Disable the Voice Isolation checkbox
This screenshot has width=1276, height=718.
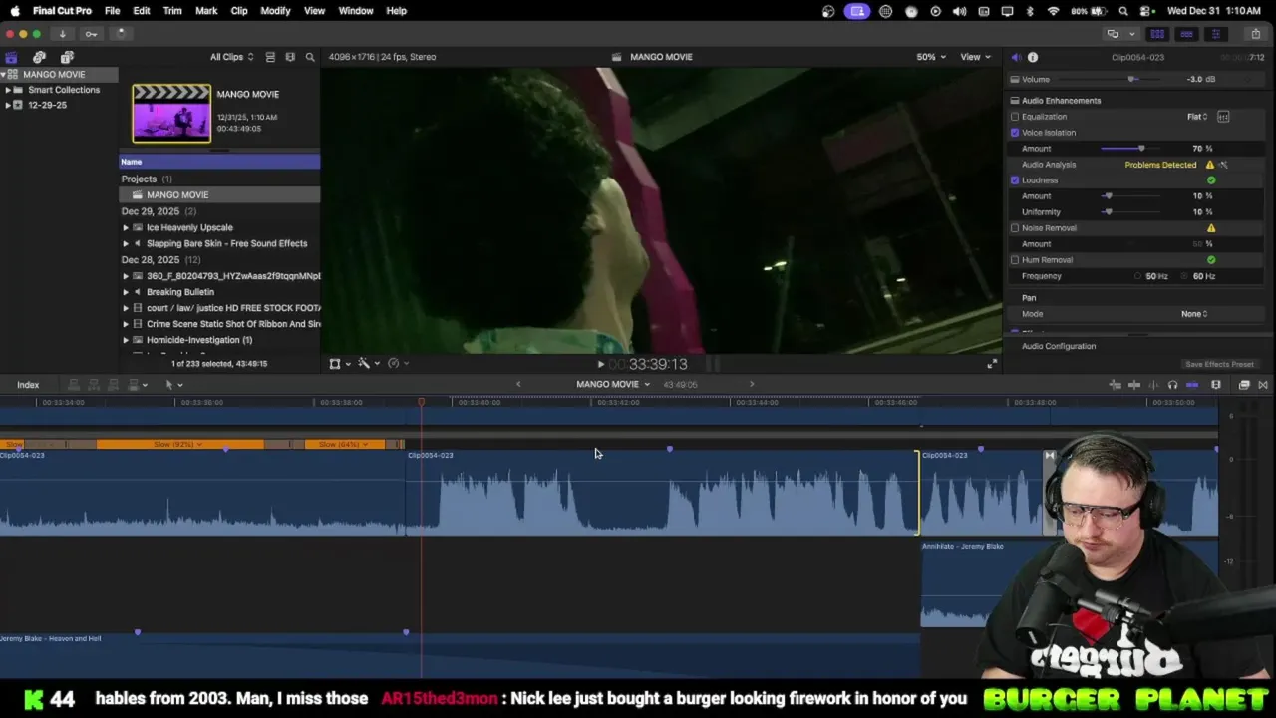coord(1015,133)
